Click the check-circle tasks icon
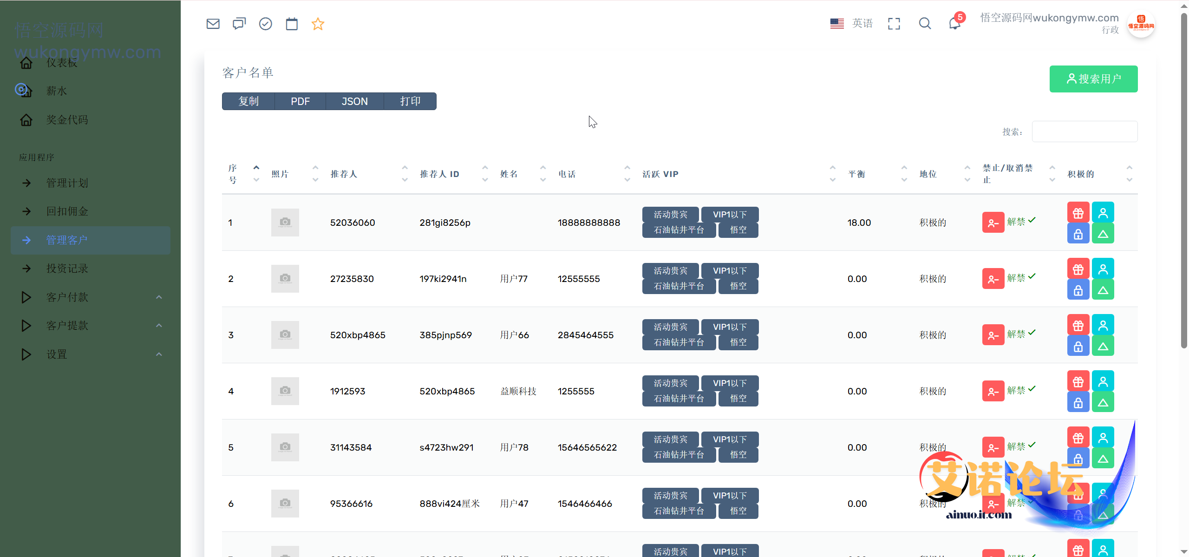The image size is (1189, 557). coord(265,24)
